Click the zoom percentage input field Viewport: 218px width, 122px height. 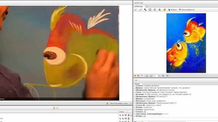[155, 76]
